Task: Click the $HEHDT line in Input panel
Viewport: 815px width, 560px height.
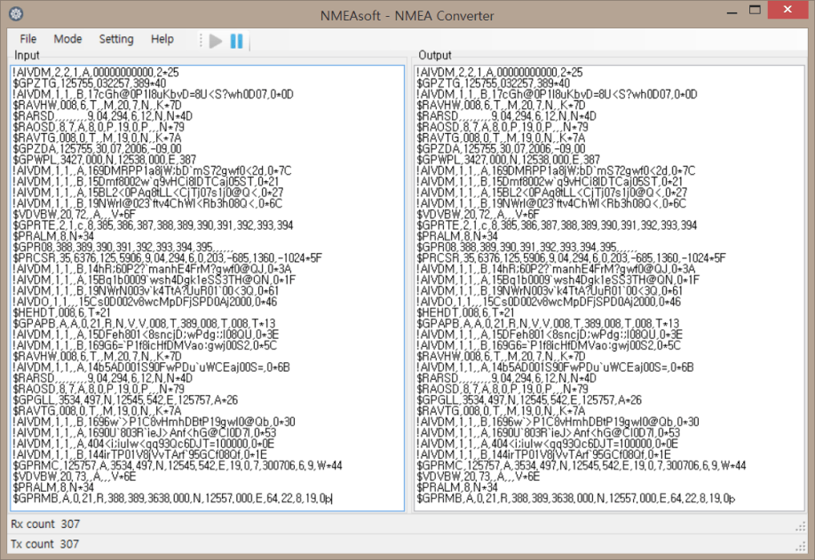Action: tap(62, 312)
